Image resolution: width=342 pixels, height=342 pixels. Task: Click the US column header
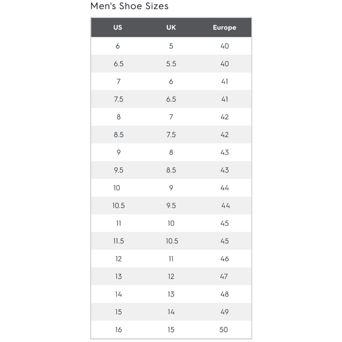point(118,28)
